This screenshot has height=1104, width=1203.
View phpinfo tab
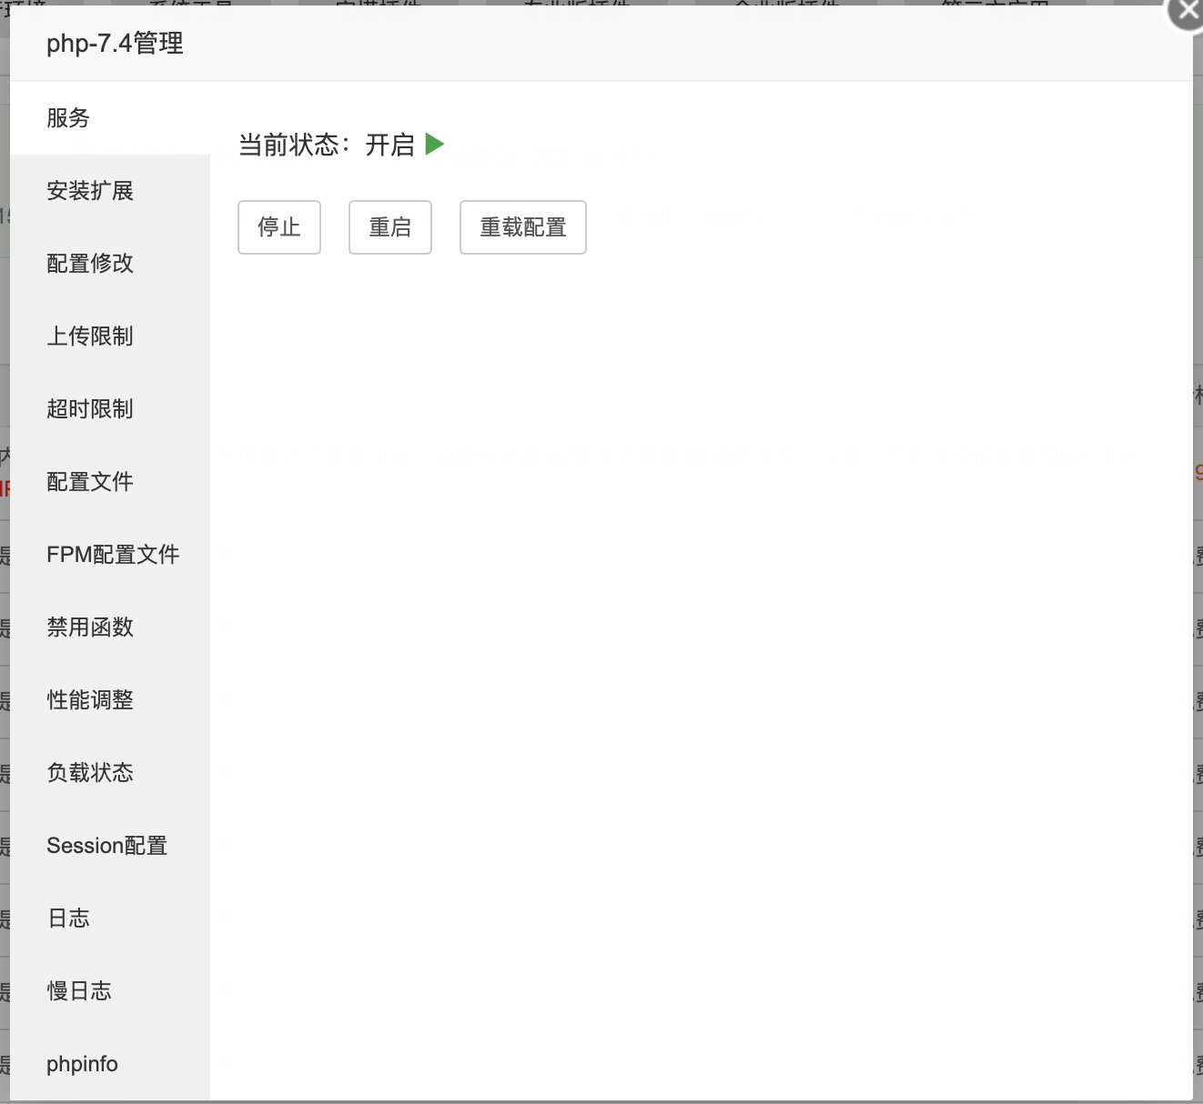point(110,1064)
